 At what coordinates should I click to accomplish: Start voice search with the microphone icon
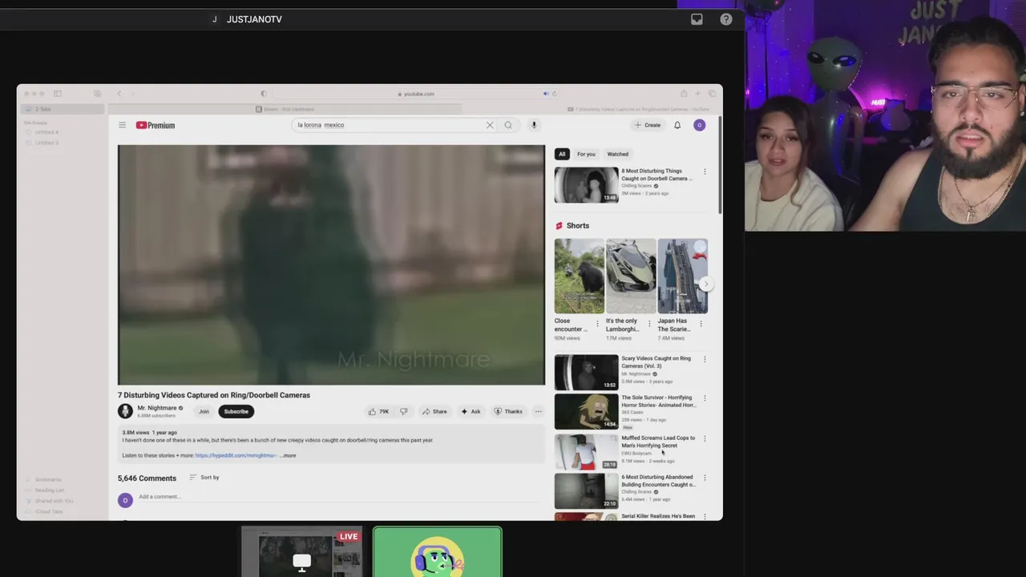click(534, 125)
